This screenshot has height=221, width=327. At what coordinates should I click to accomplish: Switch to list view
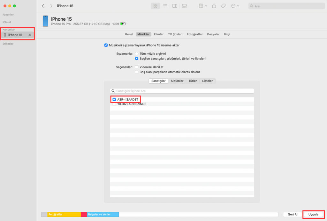[x=165, y=6]
